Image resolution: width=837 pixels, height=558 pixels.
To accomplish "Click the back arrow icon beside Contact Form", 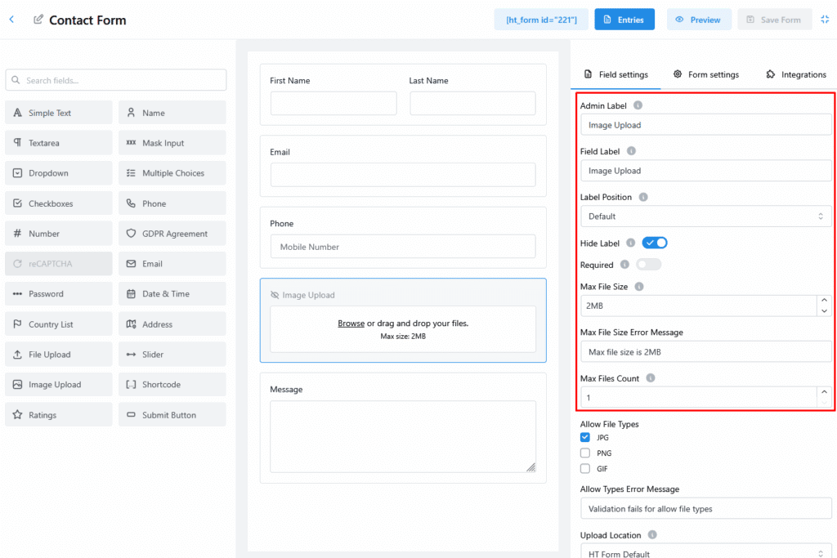I will [11, 20].
